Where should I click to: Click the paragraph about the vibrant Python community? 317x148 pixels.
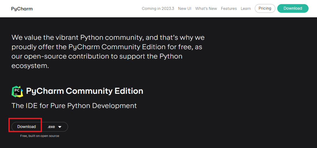[x=108, y=52]
